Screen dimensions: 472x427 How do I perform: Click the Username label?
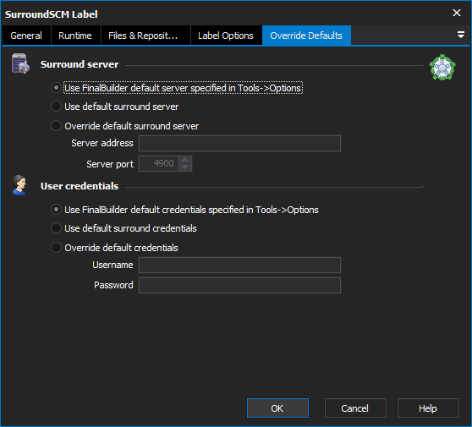[113, 265]
